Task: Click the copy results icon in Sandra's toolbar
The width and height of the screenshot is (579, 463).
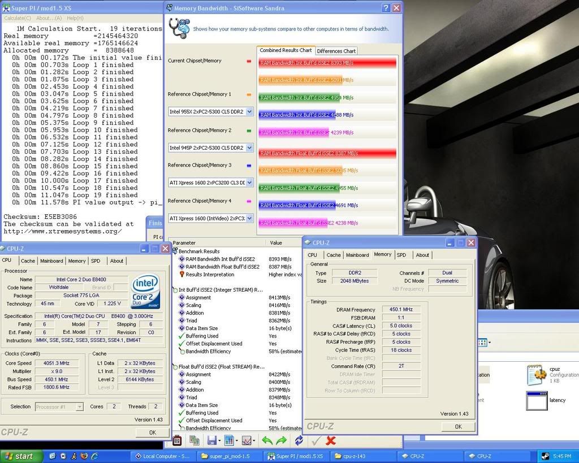Action: tap(195, 440)
